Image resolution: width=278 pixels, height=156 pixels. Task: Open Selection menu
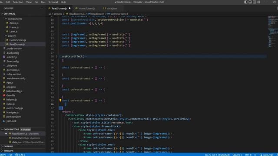(18, 2)
